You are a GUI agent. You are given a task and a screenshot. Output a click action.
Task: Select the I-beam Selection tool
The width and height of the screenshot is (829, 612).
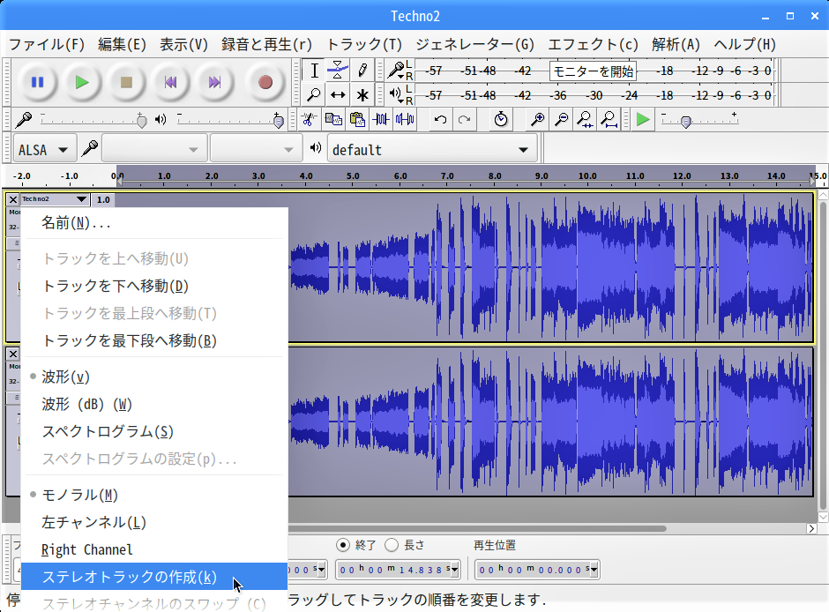pos(313,71)
